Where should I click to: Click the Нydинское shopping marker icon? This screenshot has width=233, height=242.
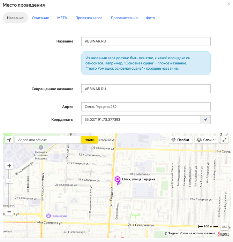pos(48,216)
